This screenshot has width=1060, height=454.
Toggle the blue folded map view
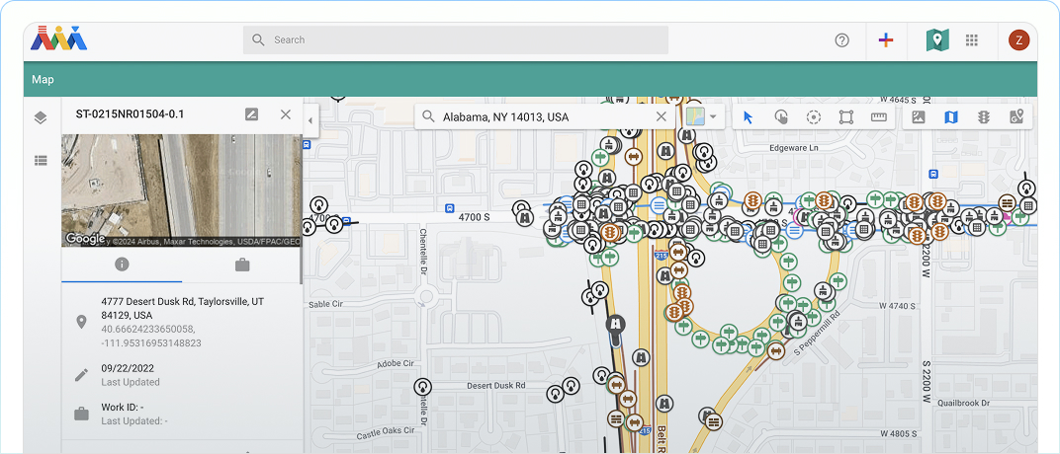point(950,116)
